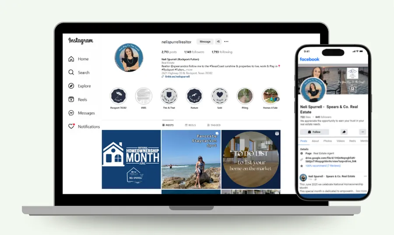Click the Instagram profile picture

click(129, 57)
